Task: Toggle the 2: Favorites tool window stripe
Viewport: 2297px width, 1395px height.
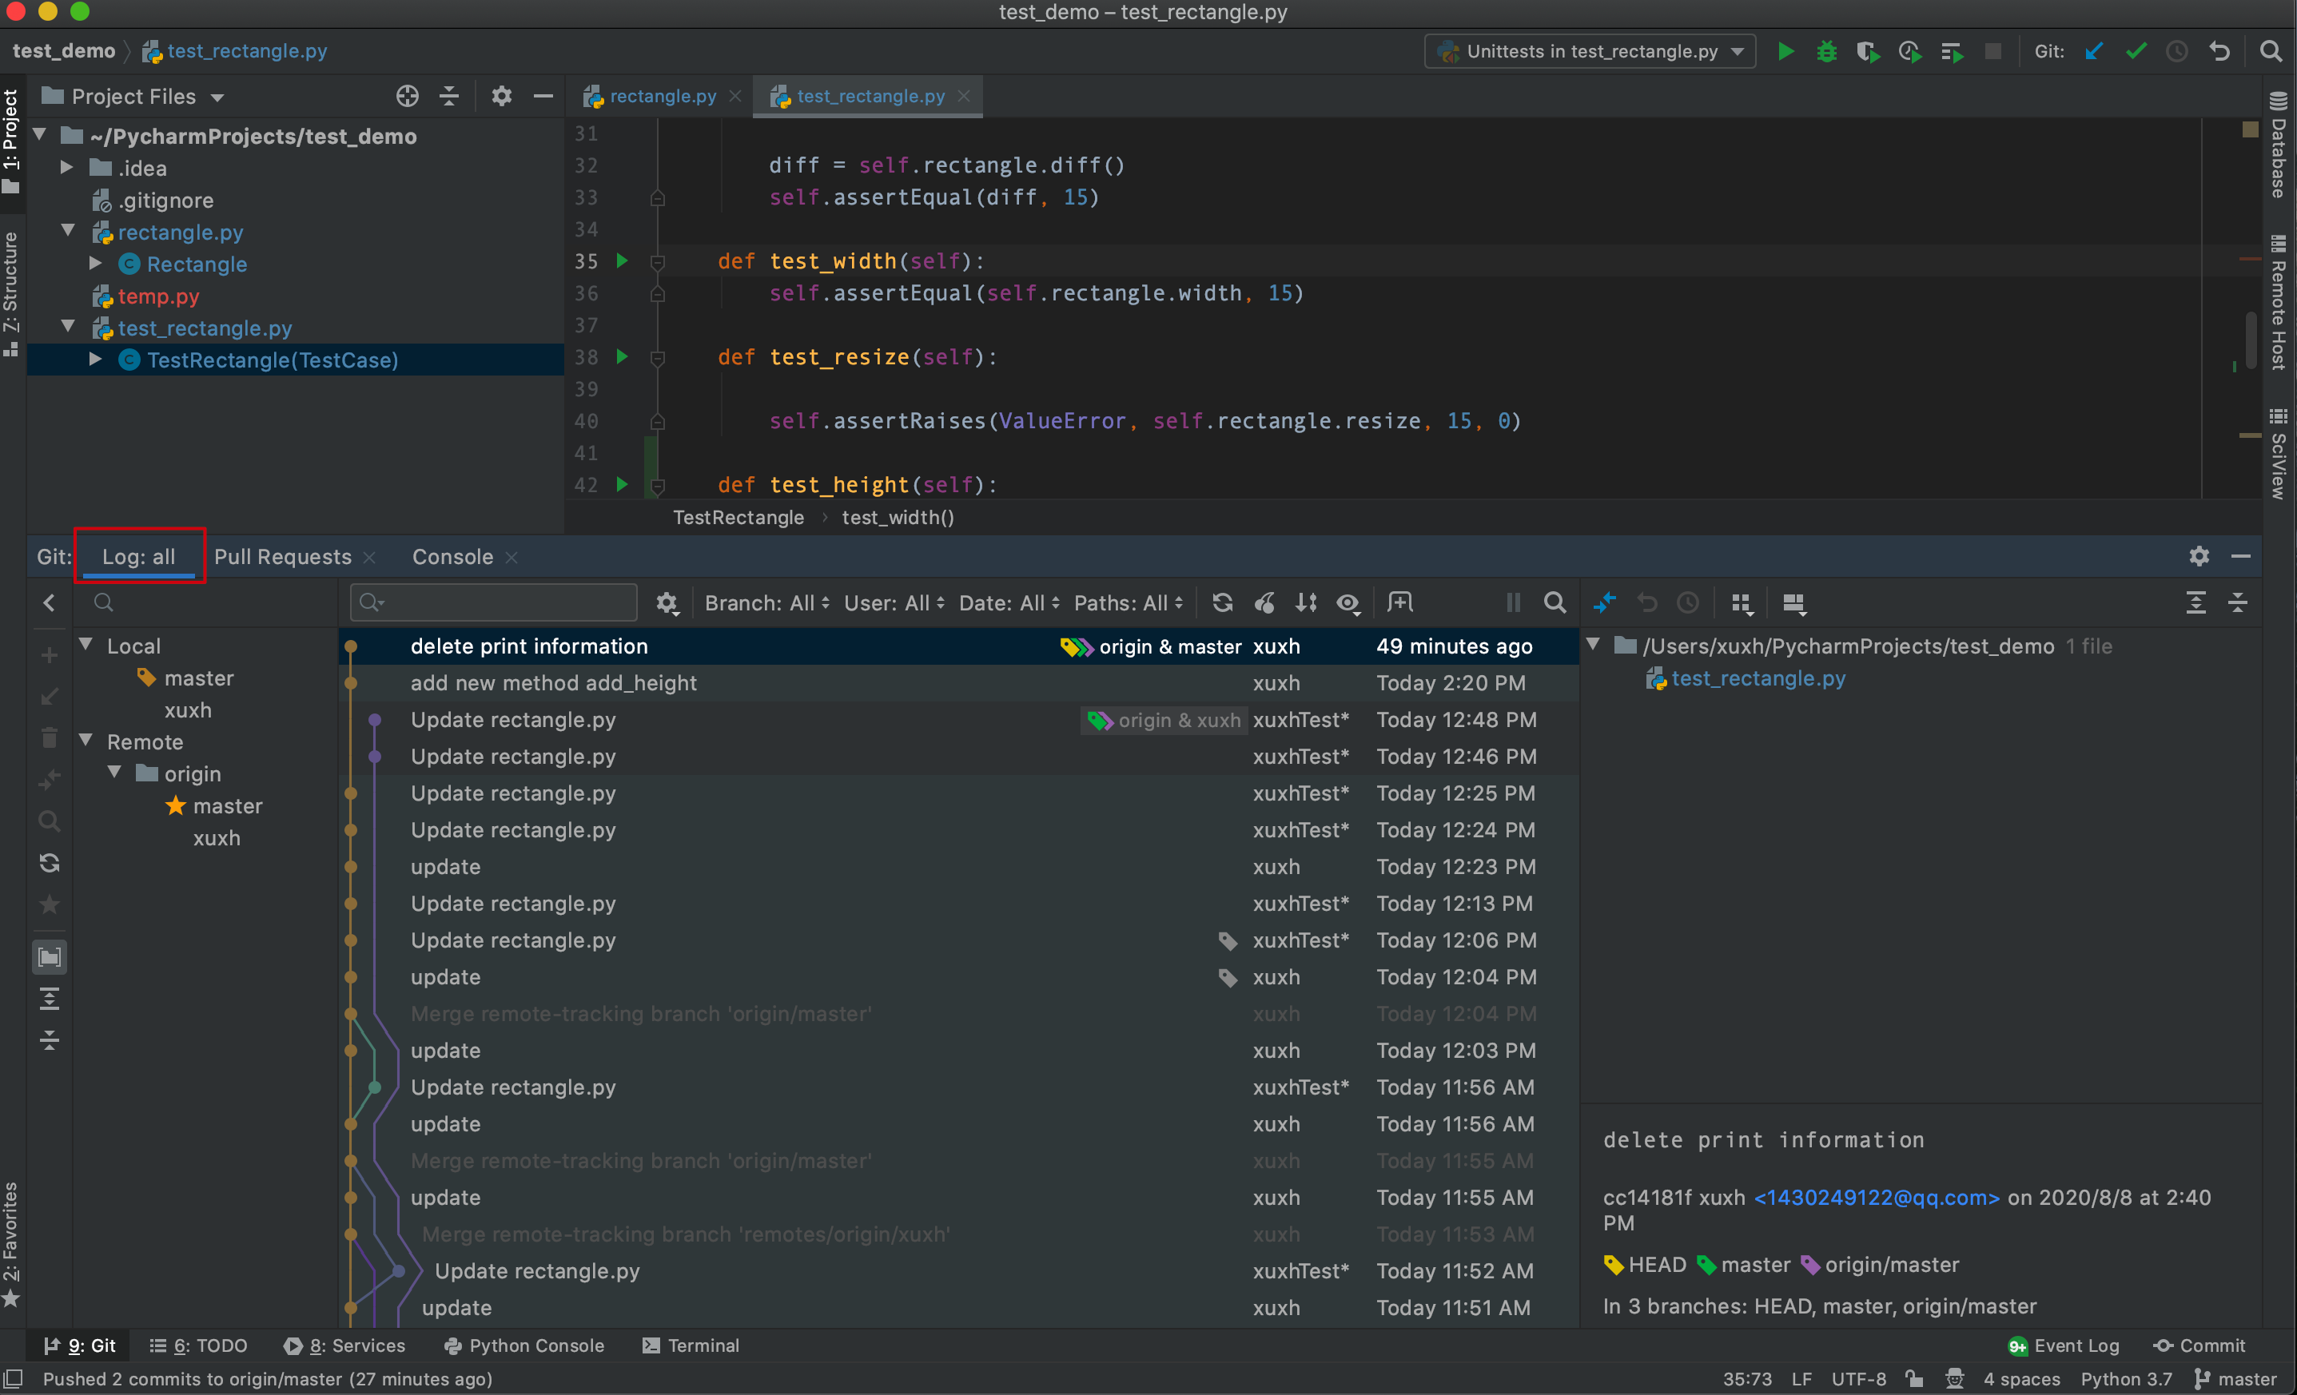Action: (x=11, y=1243)
